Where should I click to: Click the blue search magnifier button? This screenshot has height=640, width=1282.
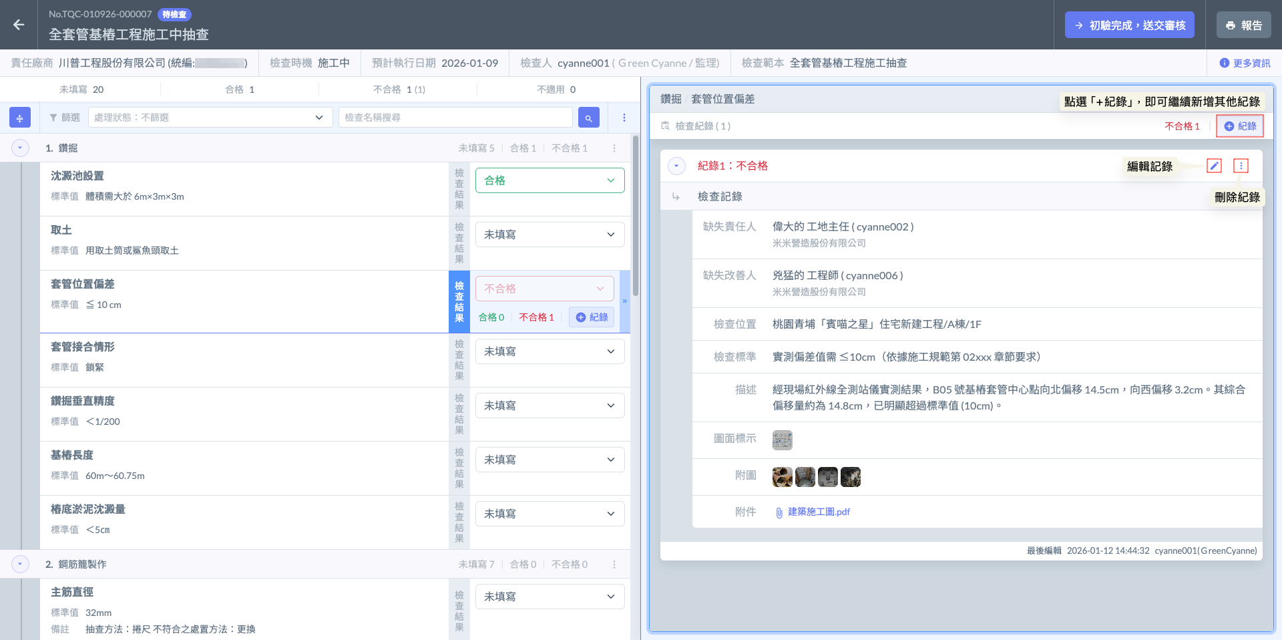tap(588, 118)
